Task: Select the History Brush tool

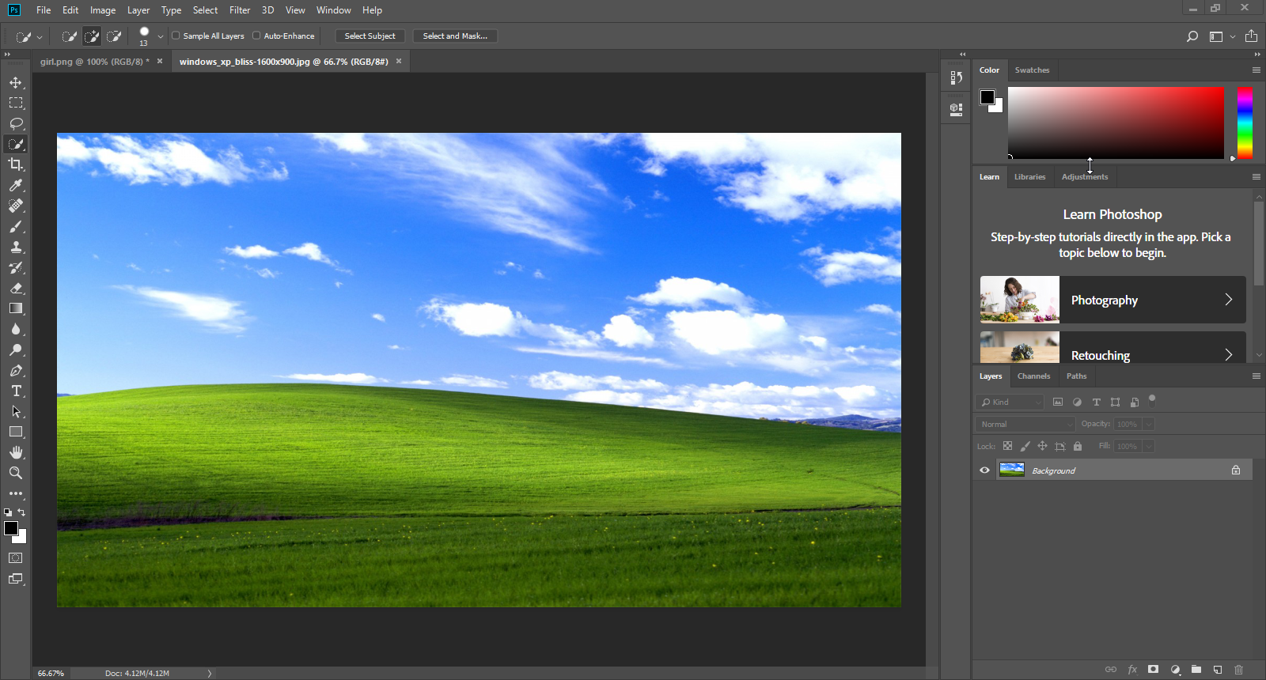Action: coord(16,267)
